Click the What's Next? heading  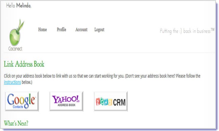pyautogui.click(x=16, y=123)
